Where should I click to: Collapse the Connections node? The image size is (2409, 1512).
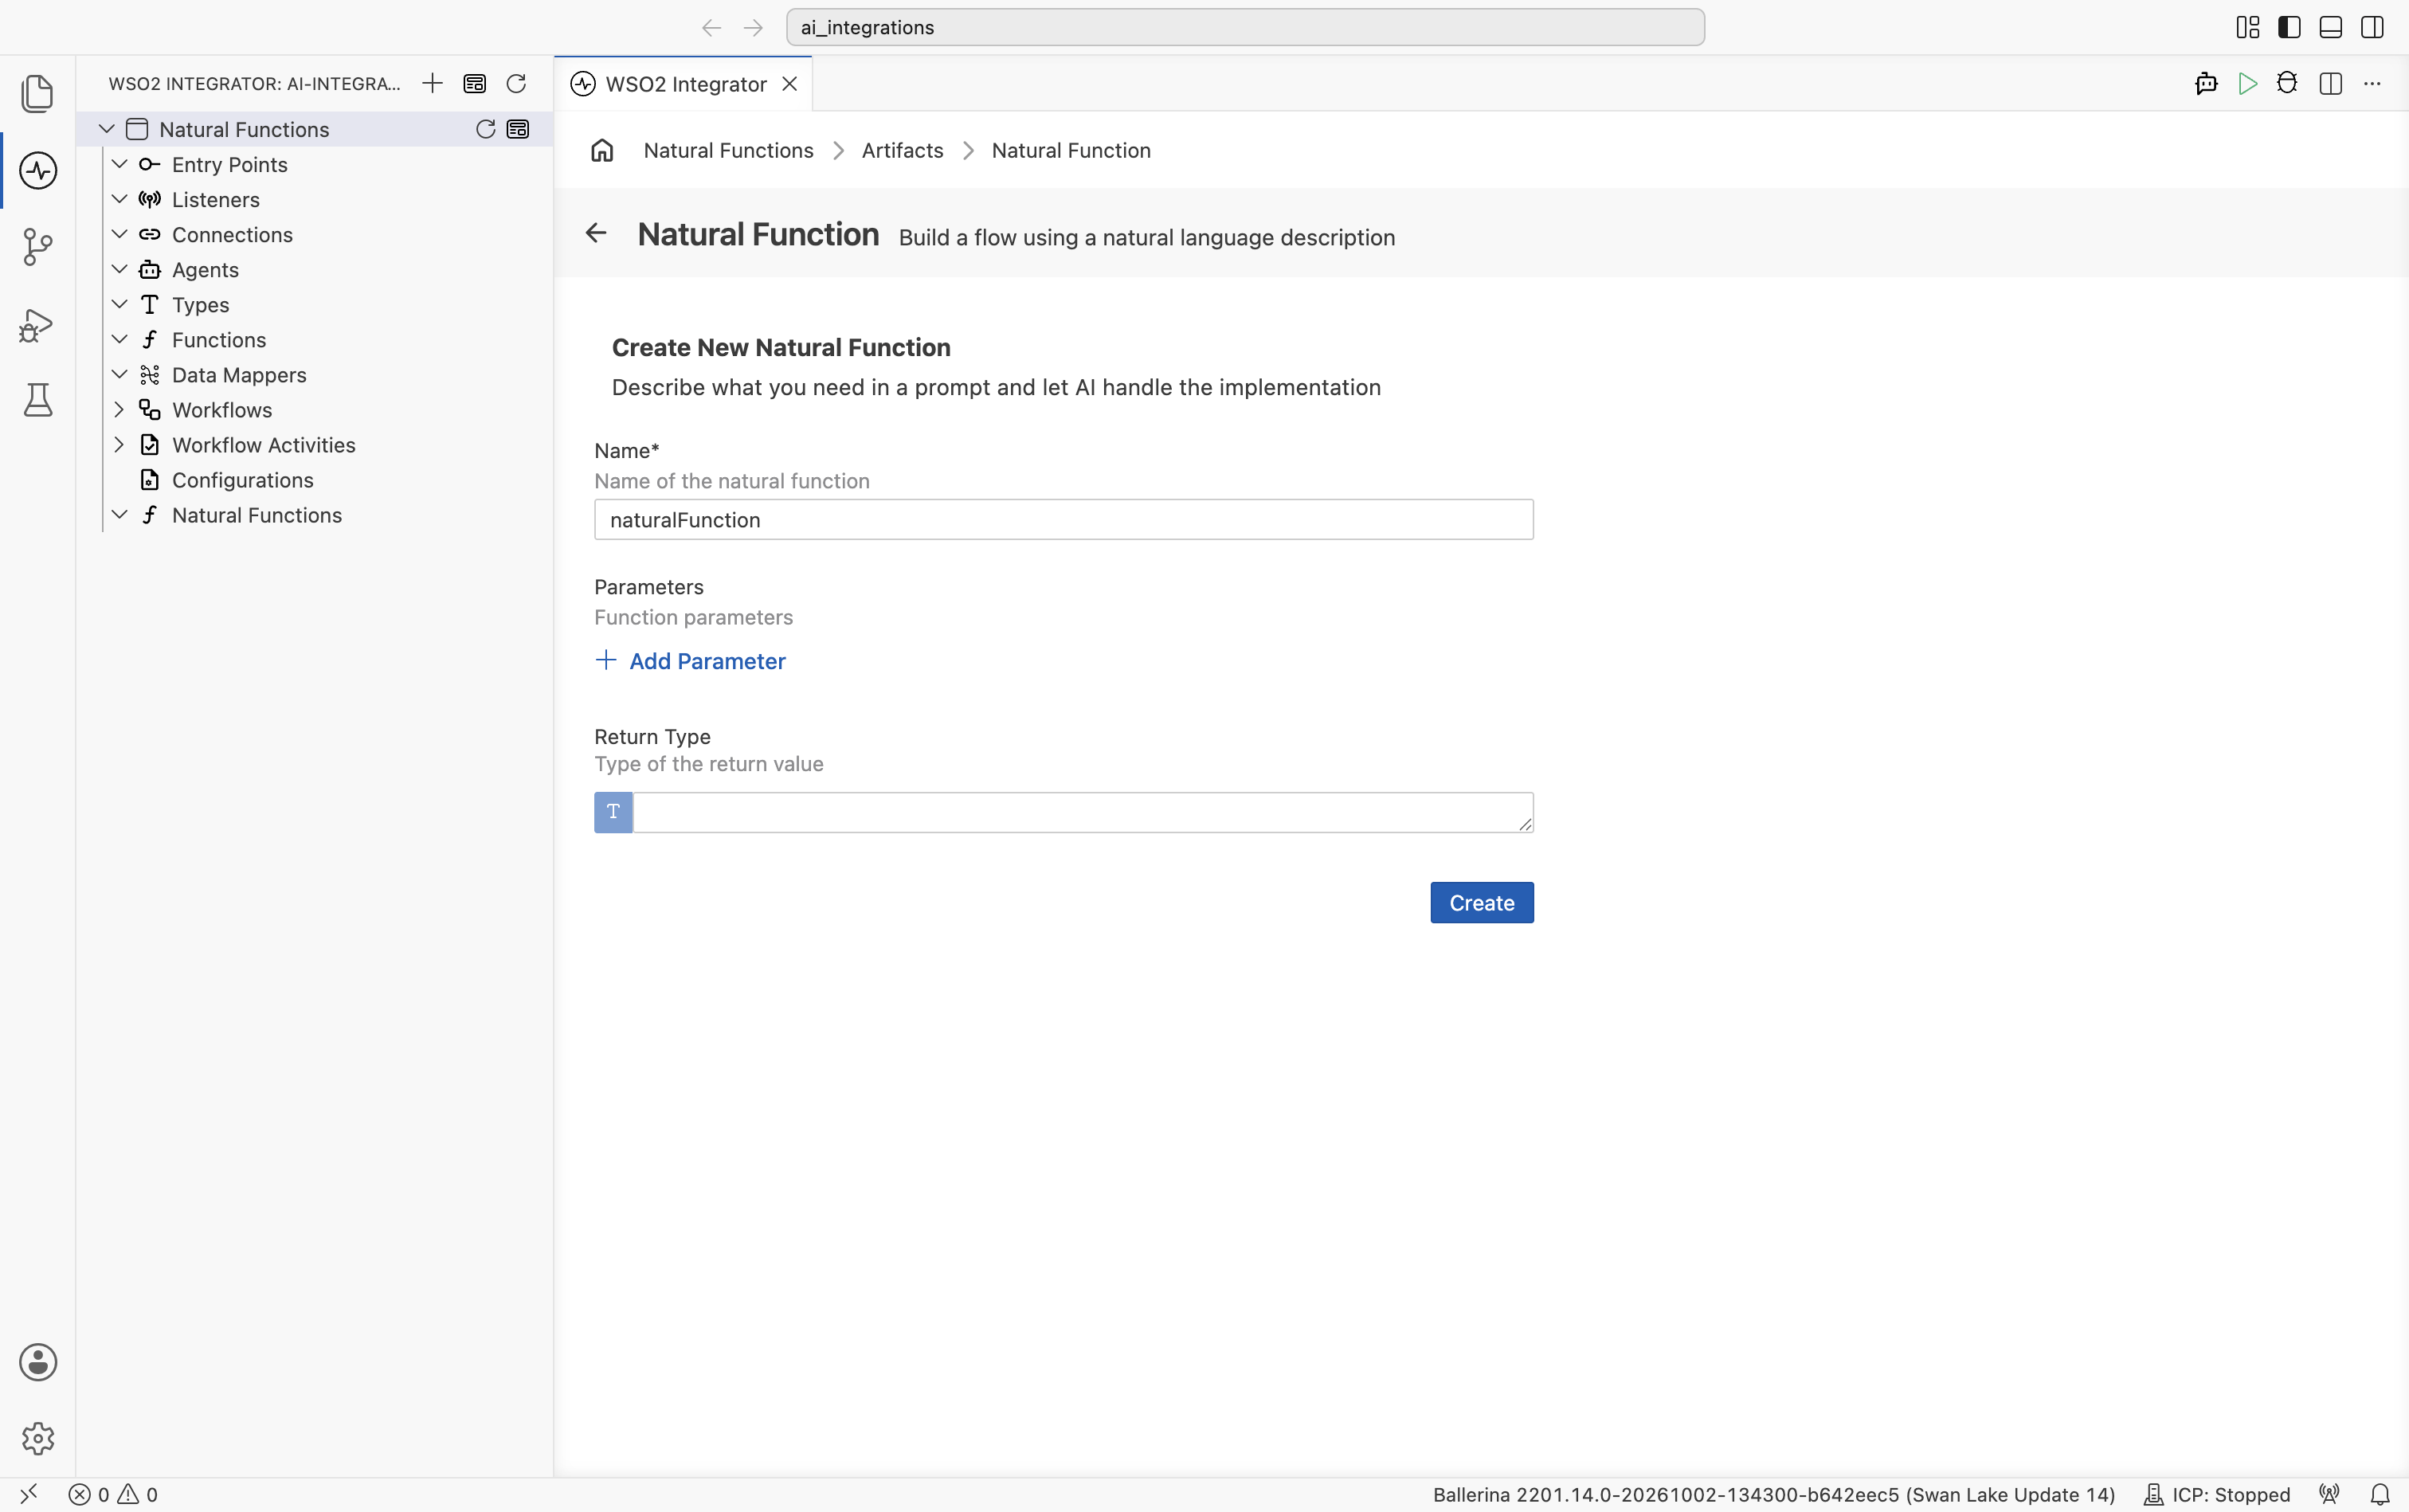(x=119, y=234)
